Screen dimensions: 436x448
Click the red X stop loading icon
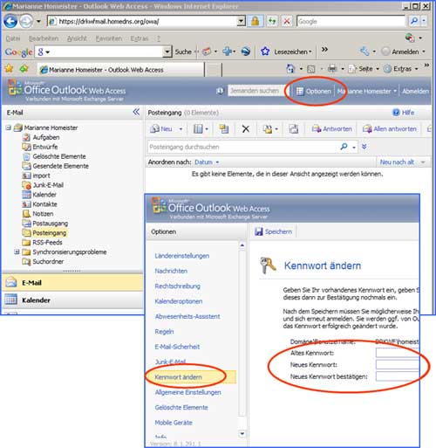coord(287,21)
